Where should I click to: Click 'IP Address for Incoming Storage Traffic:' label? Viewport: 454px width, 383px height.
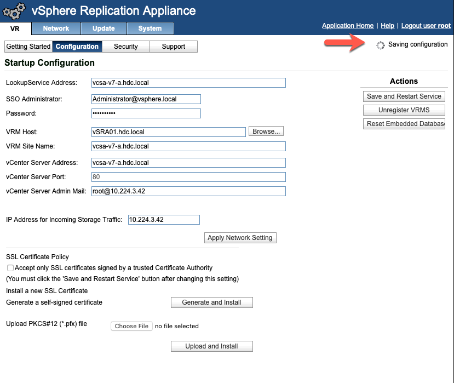point(64,220)
